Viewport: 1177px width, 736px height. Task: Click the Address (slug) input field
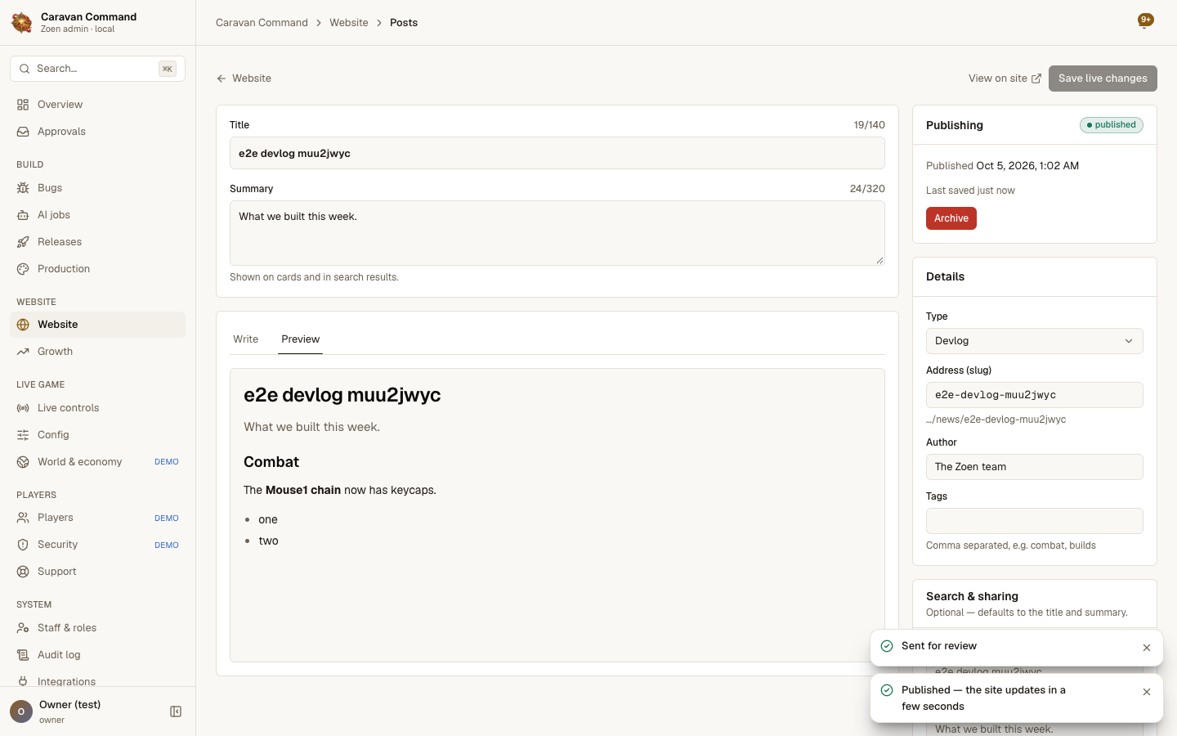coord(1034,395)
